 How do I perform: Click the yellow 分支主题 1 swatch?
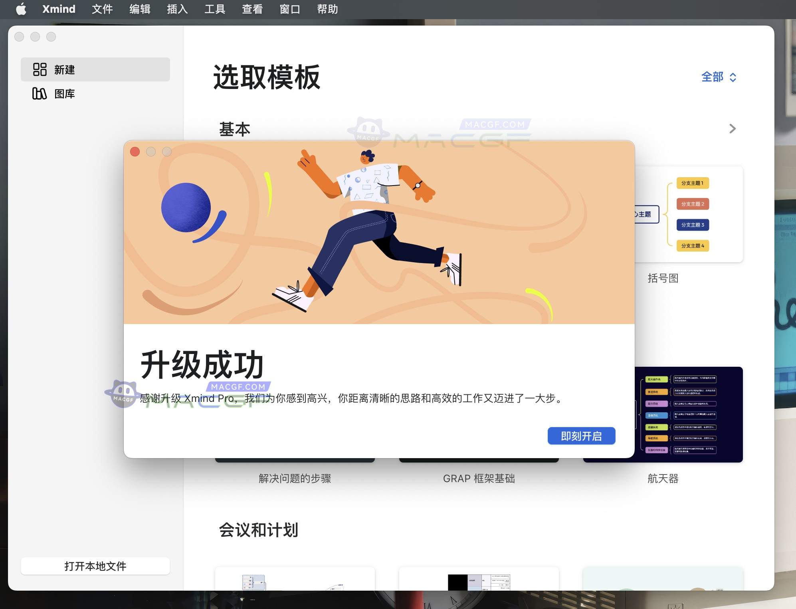693,183
